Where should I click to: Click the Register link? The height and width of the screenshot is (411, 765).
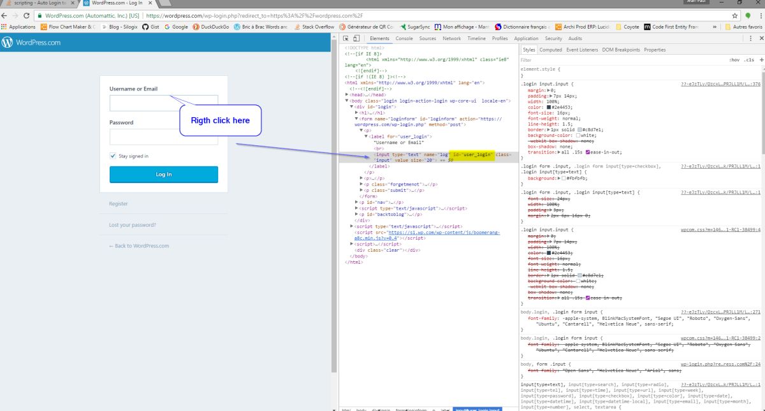pyautogui.click(x=119, y=204)
